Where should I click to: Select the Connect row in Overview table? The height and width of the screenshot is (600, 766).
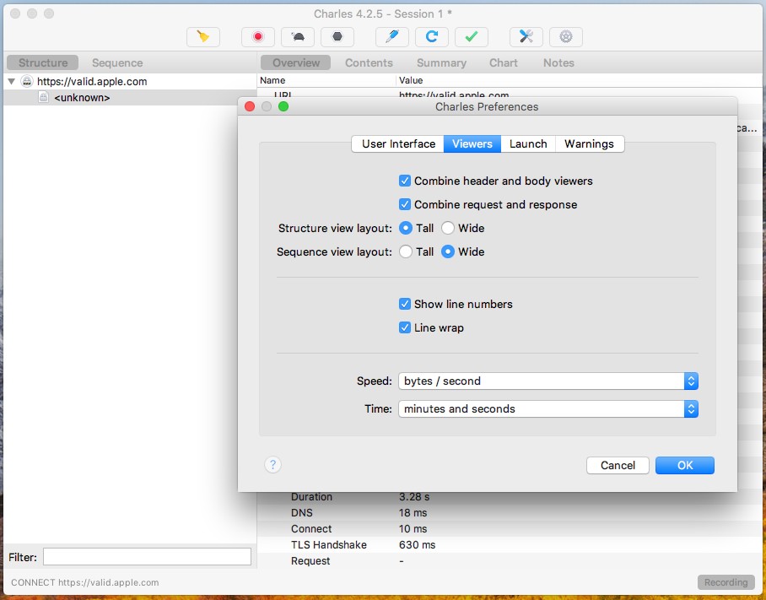point(511,529)
